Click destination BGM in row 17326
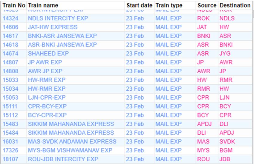The image size is (254, 164). click(226, 150)
